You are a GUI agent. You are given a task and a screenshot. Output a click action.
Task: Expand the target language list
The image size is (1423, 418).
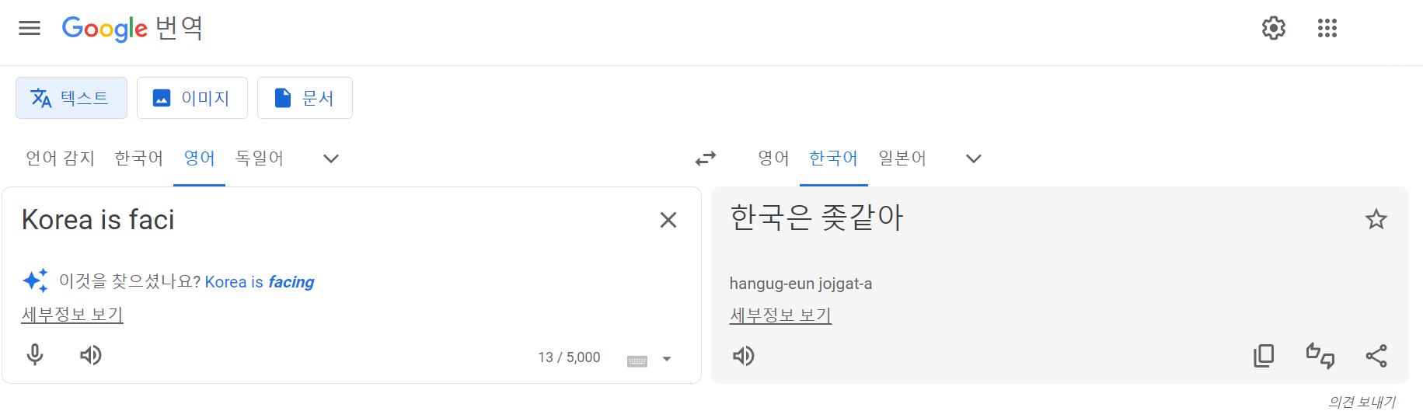coord(973,158)
